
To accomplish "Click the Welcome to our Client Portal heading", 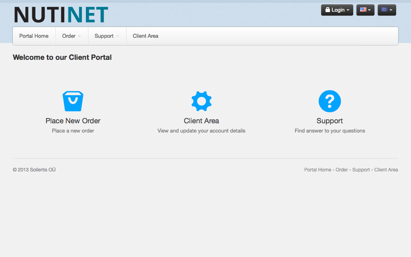I will coord(62,57).
